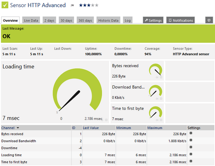
Task: Sort table by Maximum column header
Action: pos(155,128)
